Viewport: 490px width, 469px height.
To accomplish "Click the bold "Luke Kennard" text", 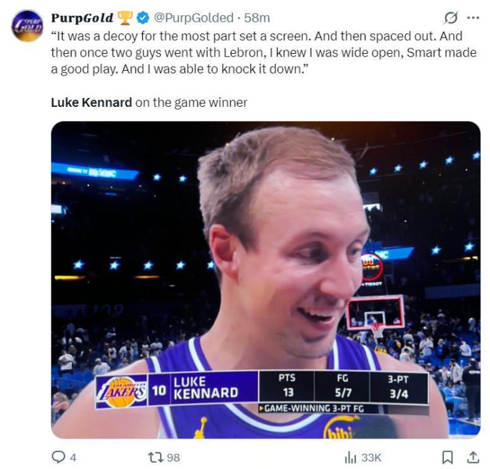I will pyautogui.click(x=91, y=103).
